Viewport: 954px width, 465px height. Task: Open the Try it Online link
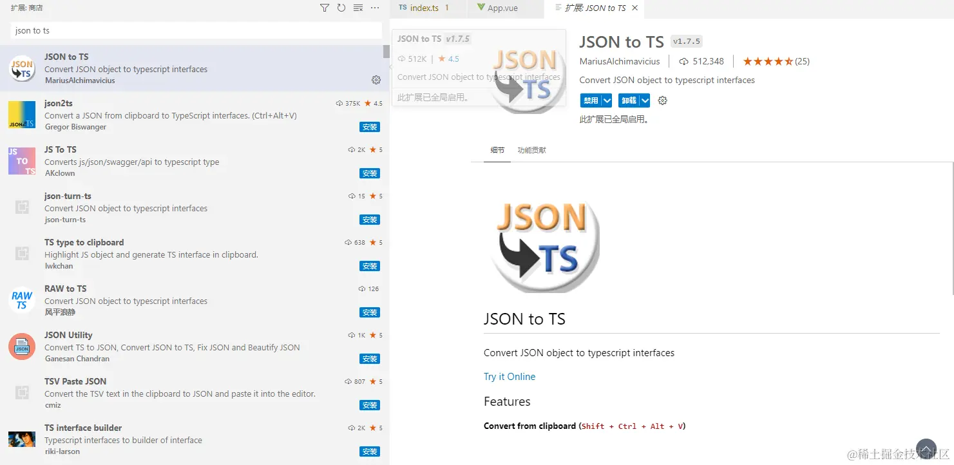click(x=510, y=377)
